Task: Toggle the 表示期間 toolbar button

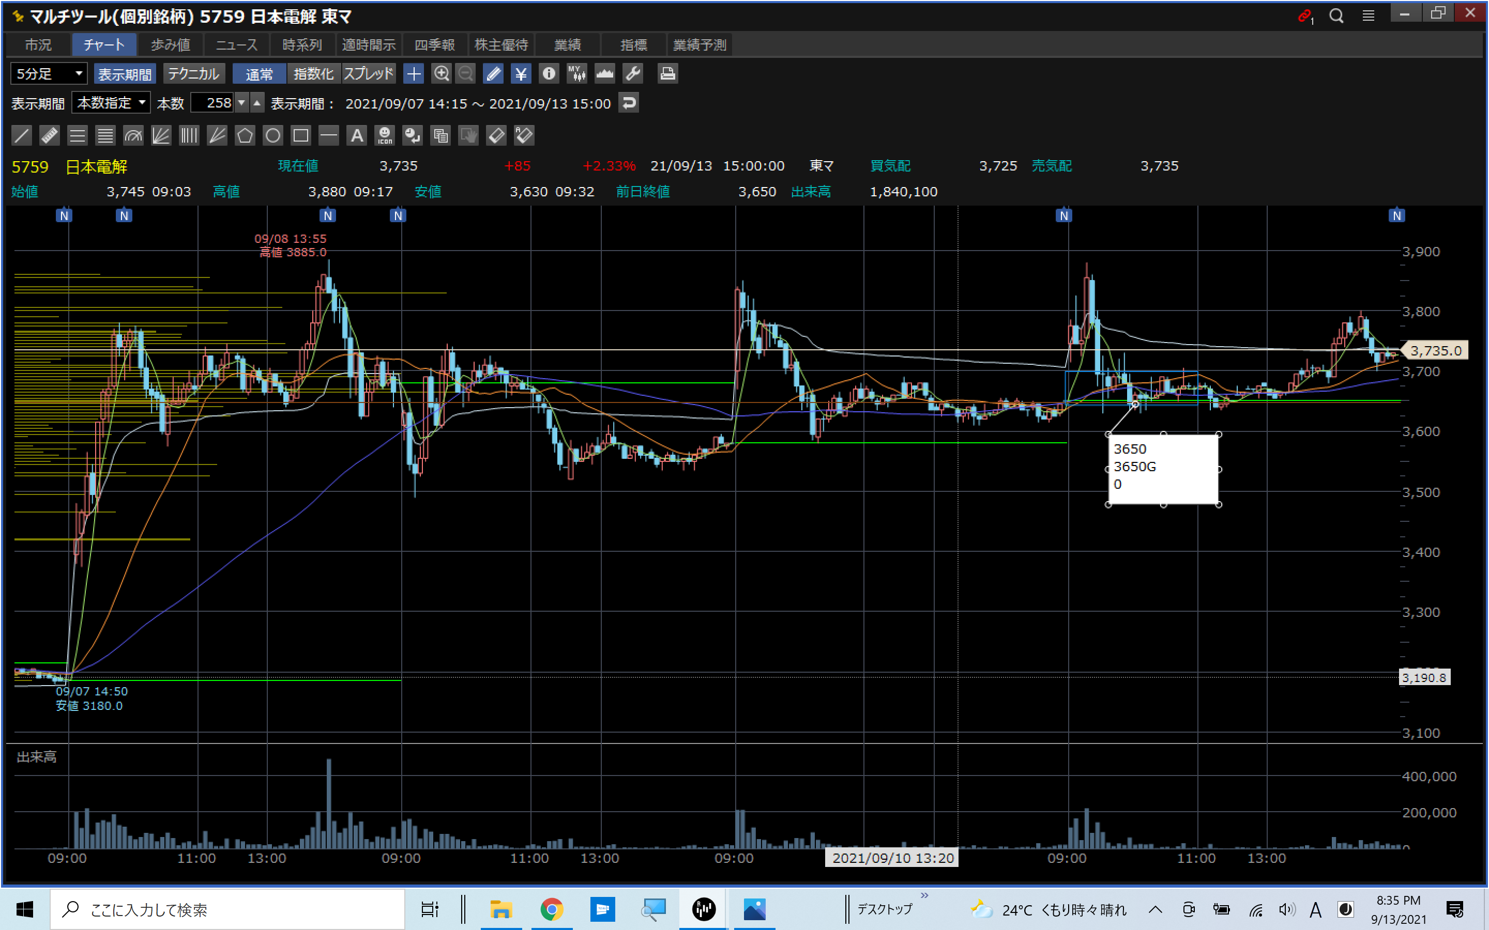Action: coord(125,74)
